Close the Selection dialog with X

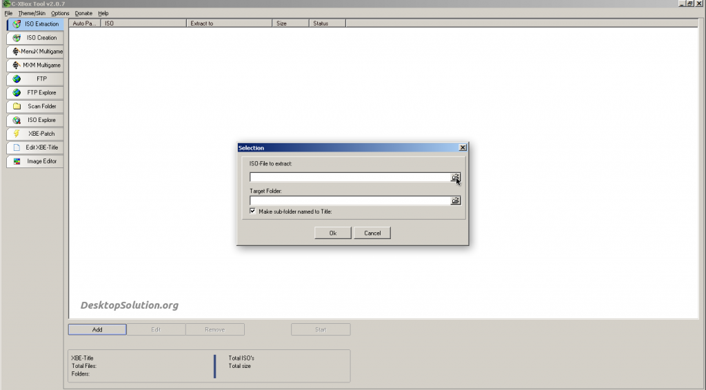(463, 147)
